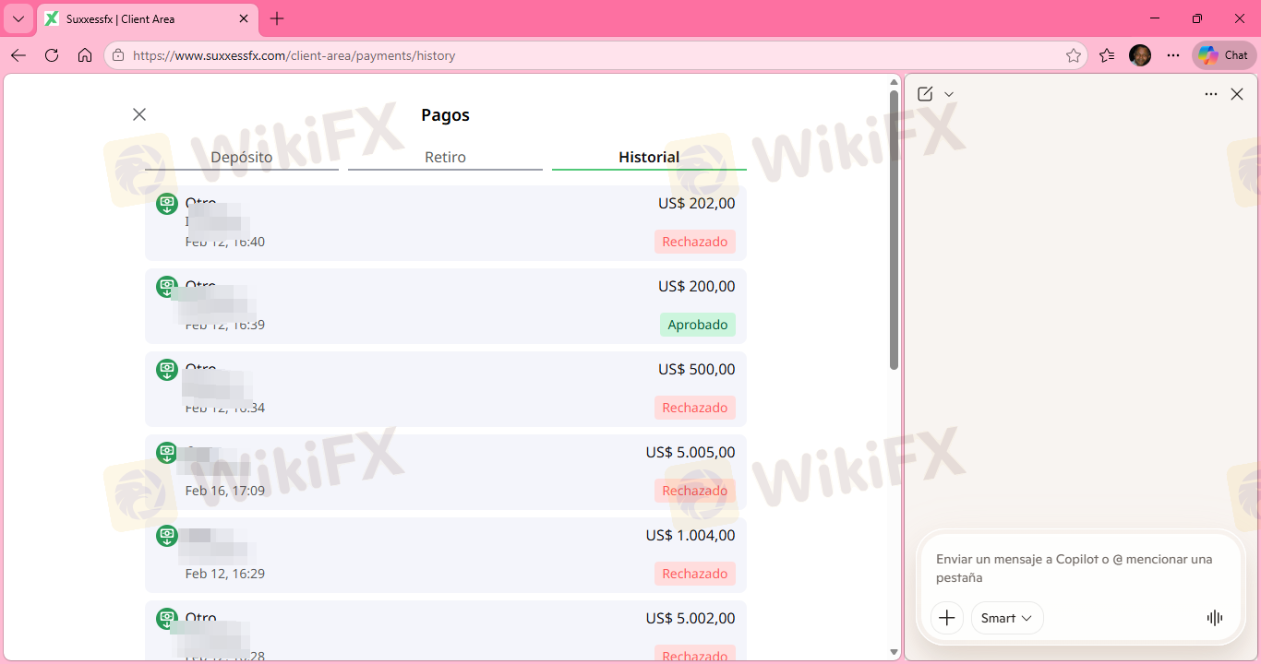Switch to the Depósito tab
The height and width of the screenshot is (664, 1261).
(x=242, y=158)
